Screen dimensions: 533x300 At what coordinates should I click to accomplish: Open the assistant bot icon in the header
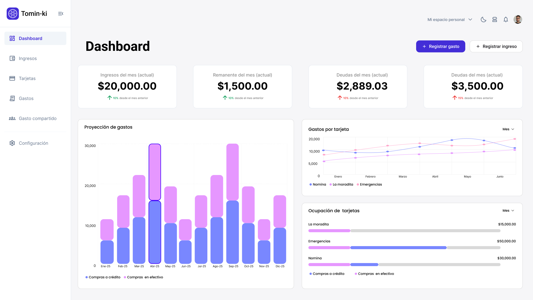[x=495, y=19]
